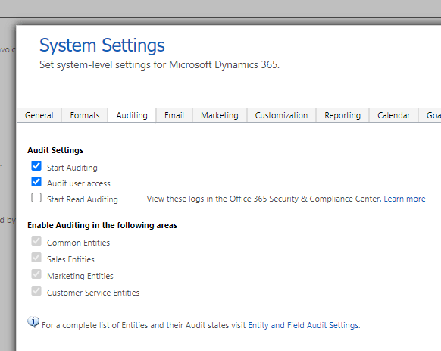Click the Marketing Entities checkbox
441x351 pixels.
pos(36,274)
